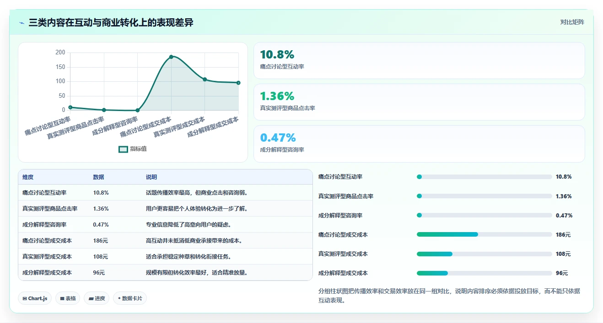The image size is (603, 323).
Task: Click the description 规模有限但转化效率最好，适合精准放量。
Action: click(x=197, y=273)
